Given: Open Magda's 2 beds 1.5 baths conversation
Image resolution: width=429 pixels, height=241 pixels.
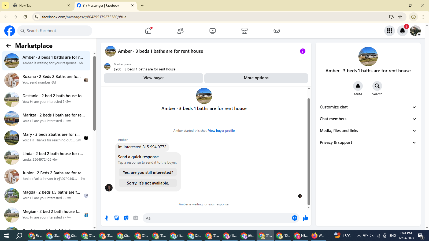Looking at the screenshot, I should tap(46, 196).
